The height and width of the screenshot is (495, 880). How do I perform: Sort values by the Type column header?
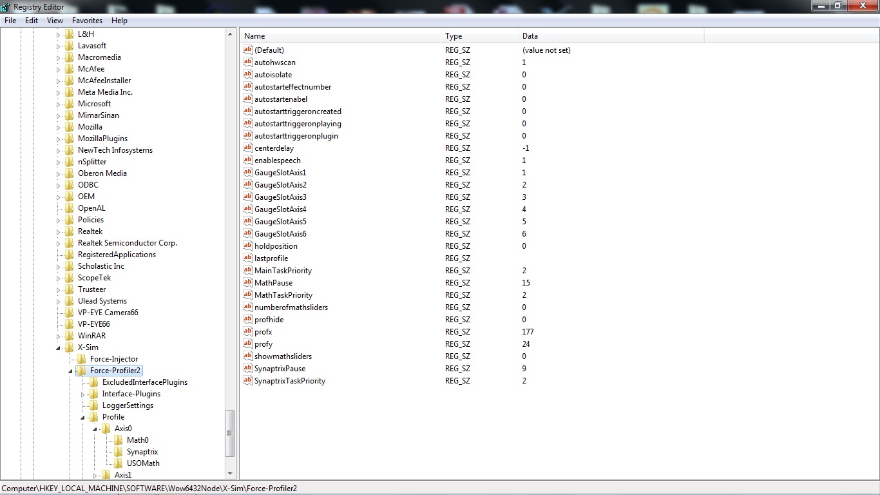click(480, 36)
